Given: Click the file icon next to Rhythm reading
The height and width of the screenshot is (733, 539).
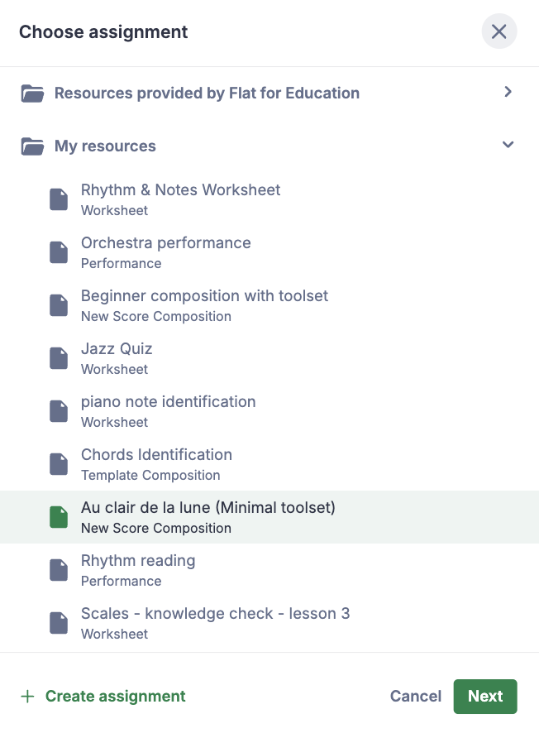Looking at the screenshot, I should (x=59, y=570).
